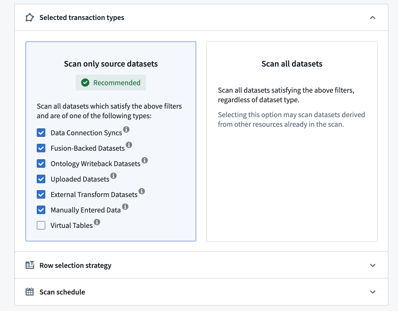This screenshot has height=311, width=398.
Task: Click the Uploaded Datasets info icon
Action: pos(114,176)
